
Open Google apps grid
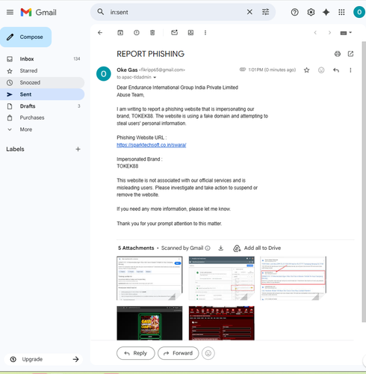pos(341,12)
